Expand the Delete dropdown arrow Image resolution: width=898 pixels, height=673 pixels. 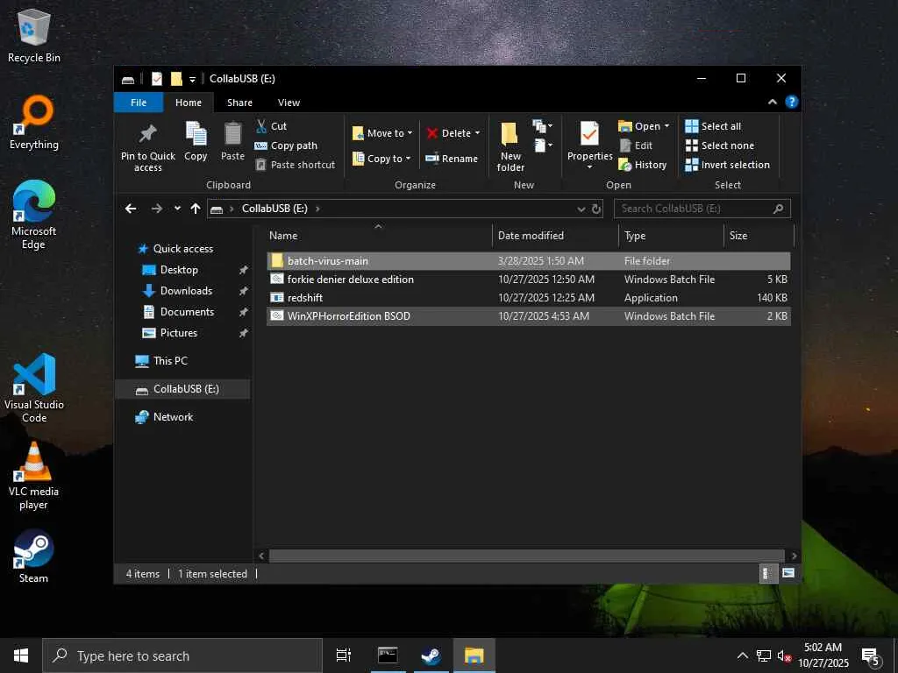coord(478,133)
